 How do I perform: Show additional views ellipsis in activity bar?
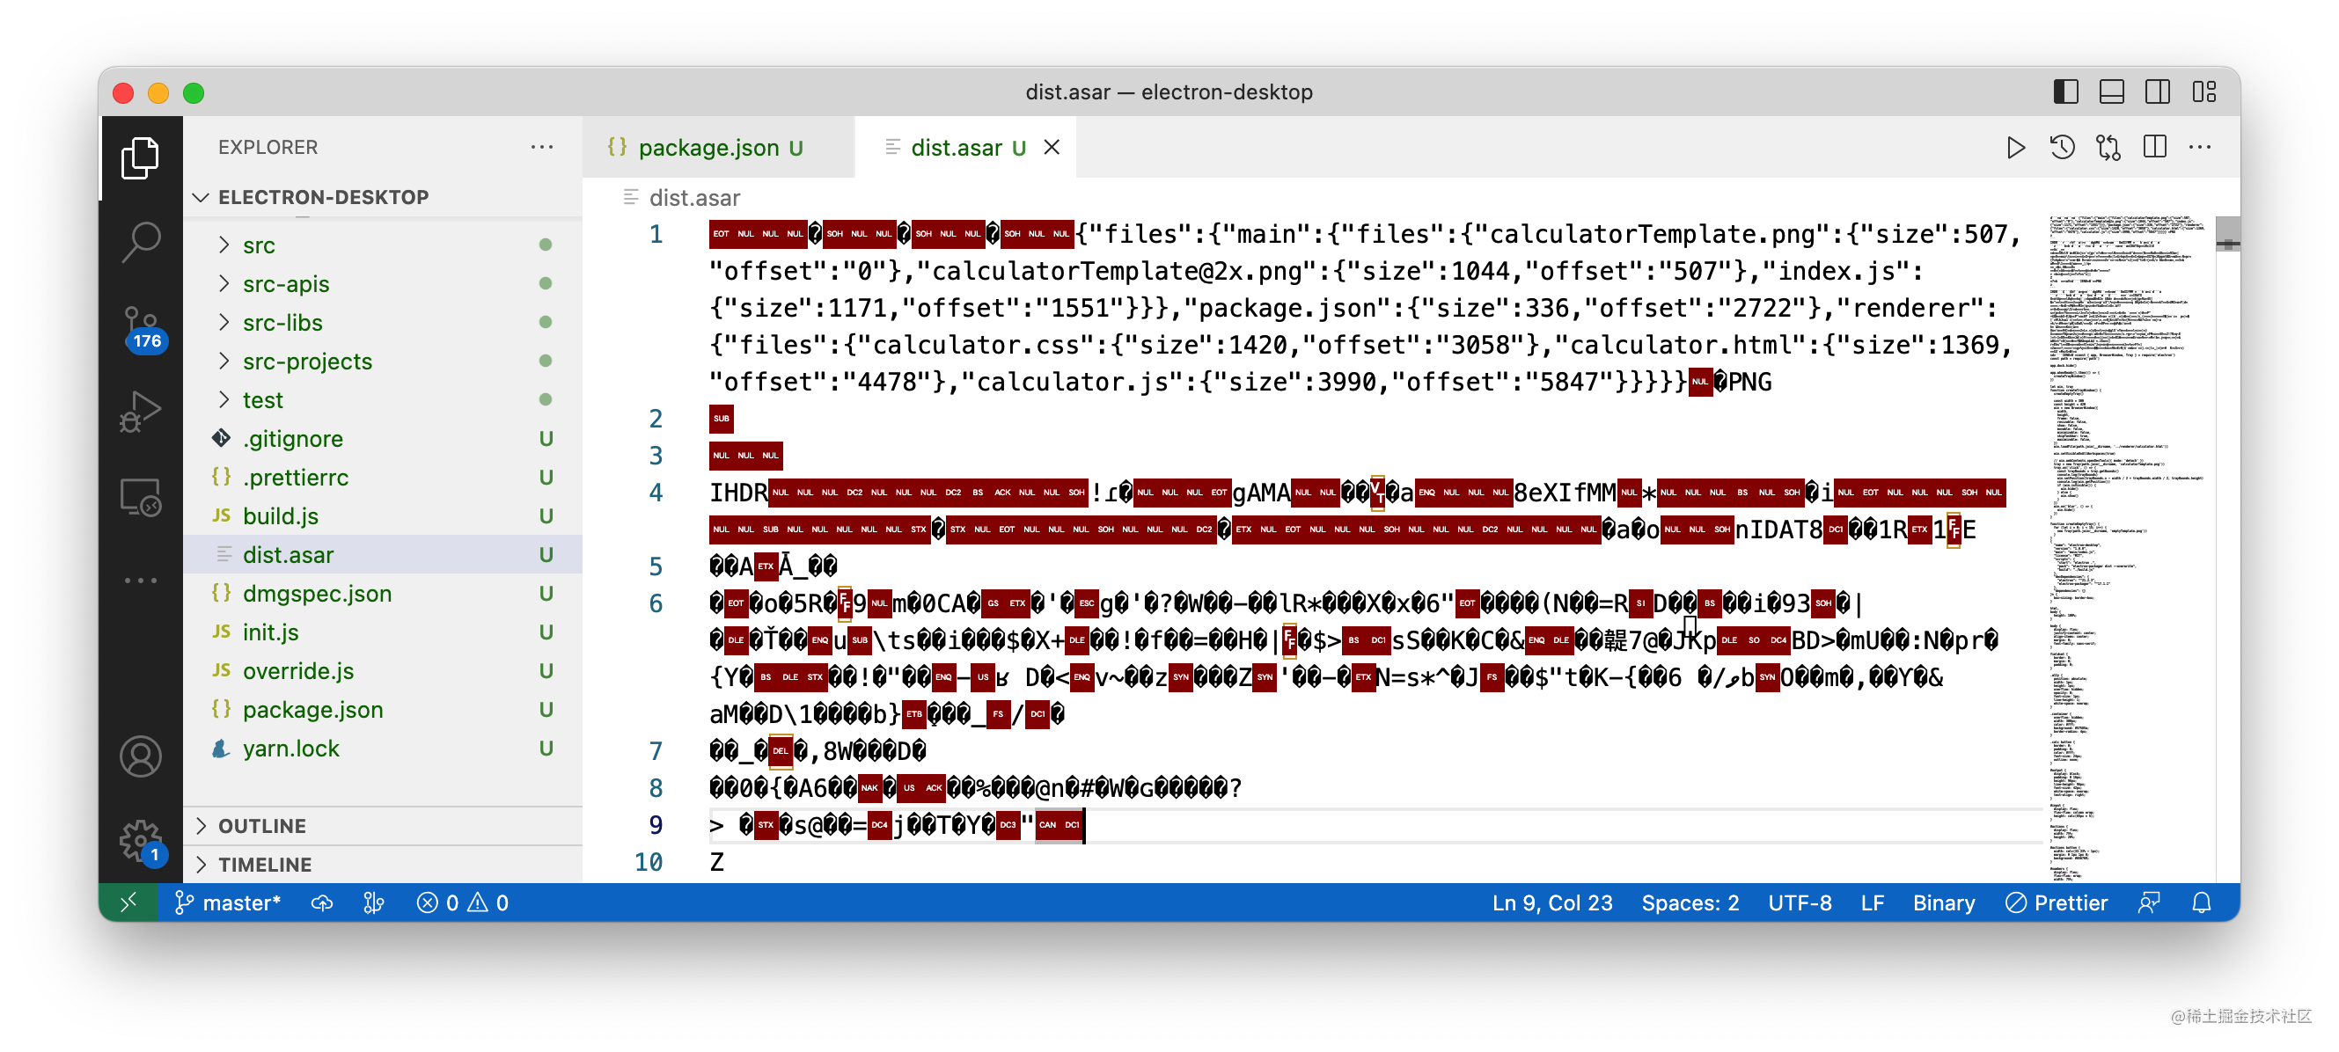tap(141, 580)
